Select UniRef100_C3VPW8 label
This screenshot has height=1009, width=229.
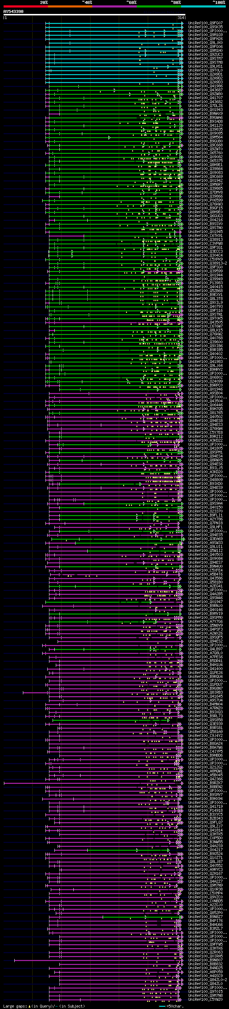[205, 243]
